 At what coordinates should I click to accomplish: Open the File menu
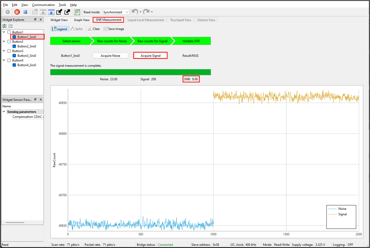5,5
